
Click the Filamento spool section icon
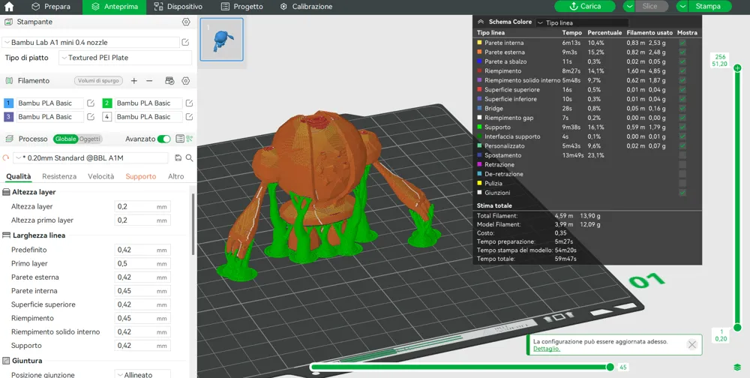8,81
